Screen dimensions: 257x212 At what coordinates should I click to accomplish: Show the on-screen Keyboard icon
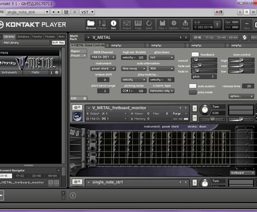(138, 25)
